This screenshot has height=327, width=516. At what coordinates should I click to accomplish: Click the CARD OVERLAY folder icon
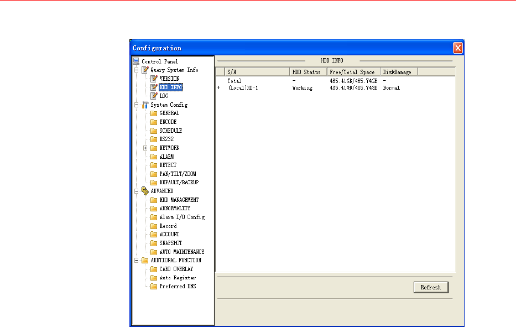(x=154, y=269)
